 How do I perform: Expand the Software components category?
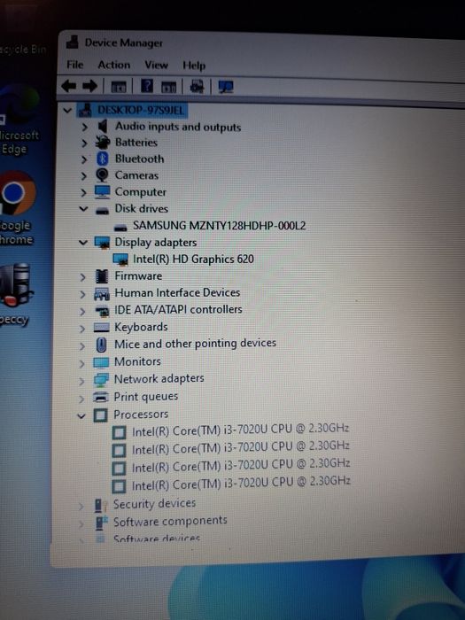pos(81,524)
